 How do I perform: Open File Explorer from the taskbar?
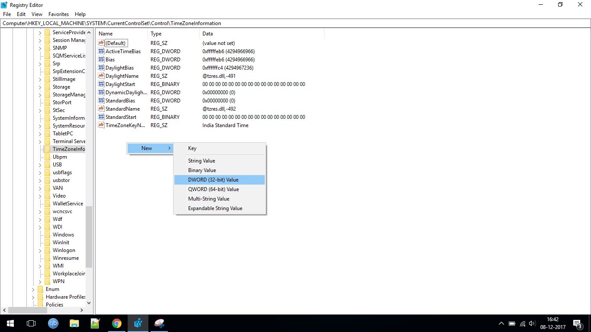[74, 323]
